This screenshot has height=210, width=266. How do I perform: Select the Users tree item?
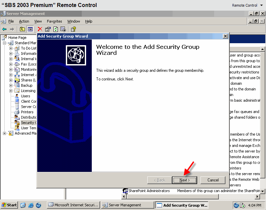tap(26, 96)
